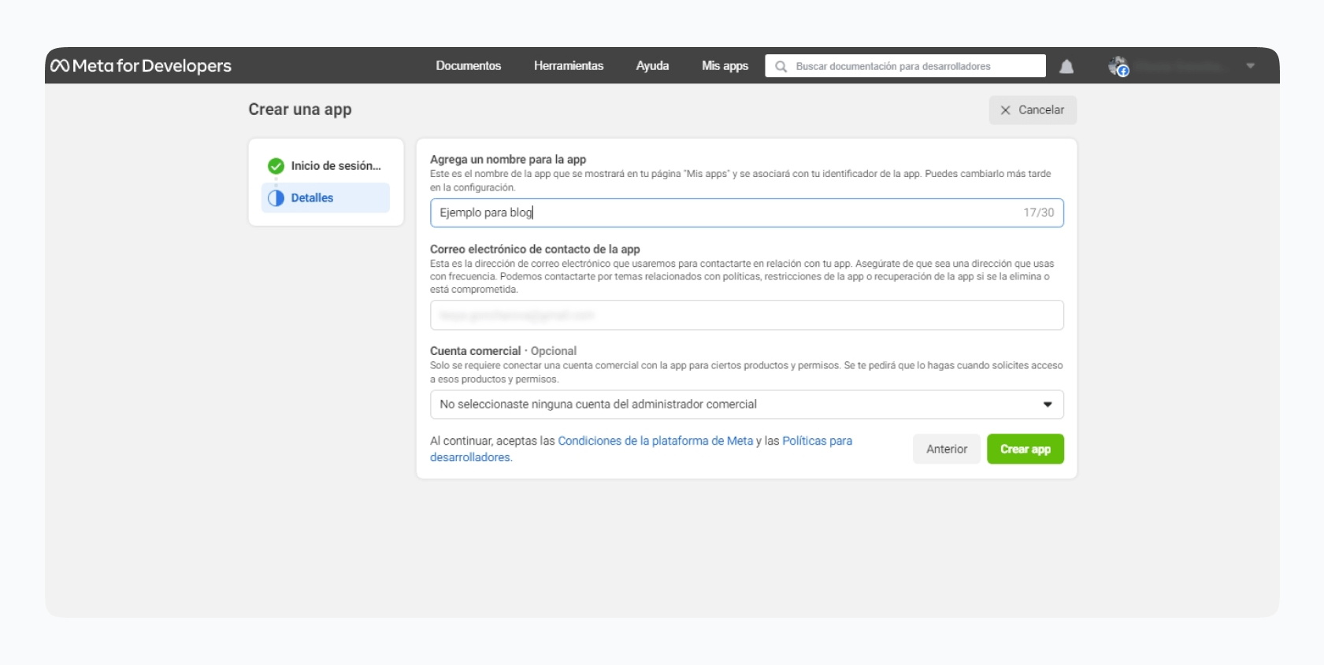Screen dimensions: 1324x665
Task: Click the green checkmark step icon
Action: (x=276, y=166)
